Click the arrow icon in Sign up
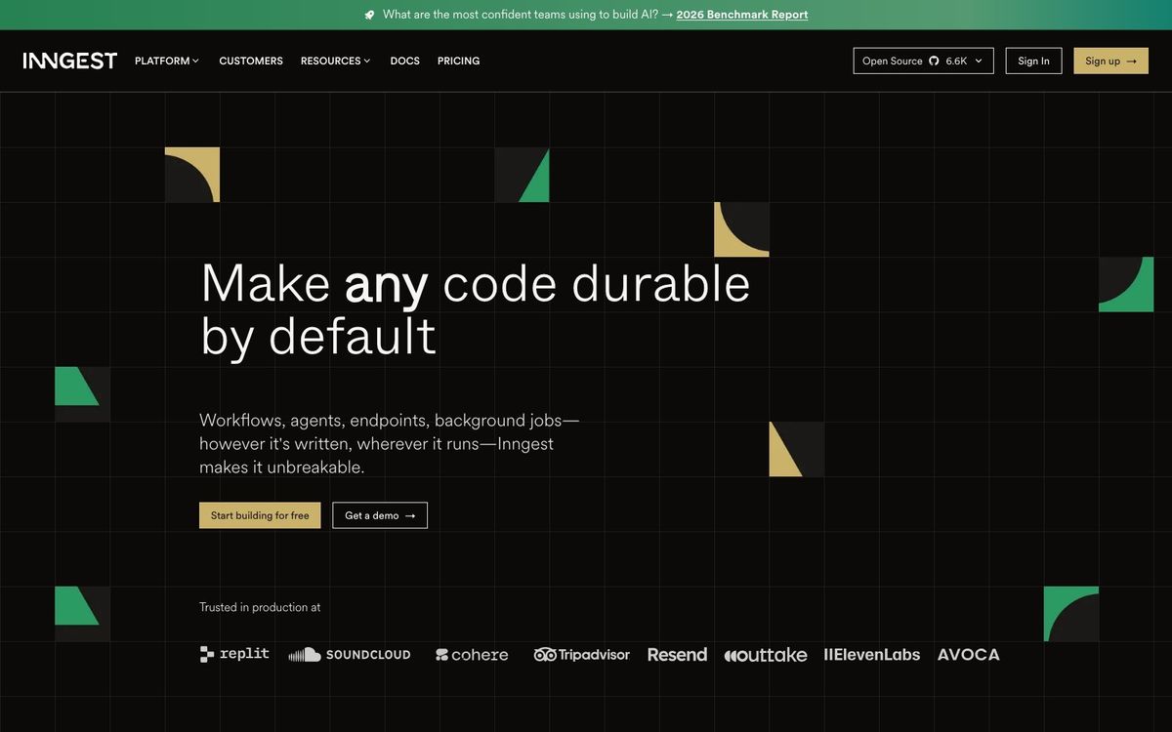The image size is (1172, 732). [1132, 61]
